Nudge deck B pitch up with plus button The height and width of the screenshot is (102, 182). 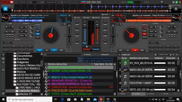tap(114, 47)
